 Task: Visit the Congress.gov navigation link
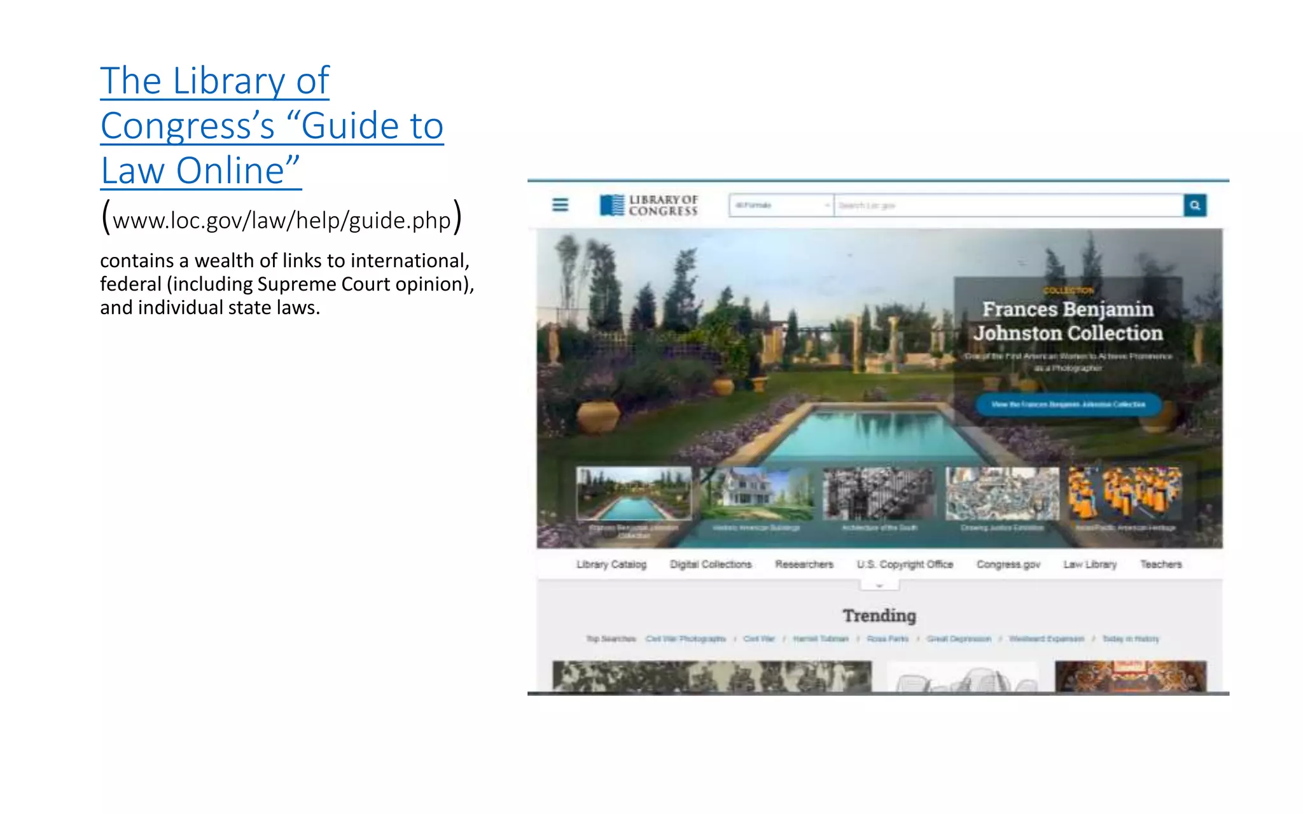click(1008, 564)
